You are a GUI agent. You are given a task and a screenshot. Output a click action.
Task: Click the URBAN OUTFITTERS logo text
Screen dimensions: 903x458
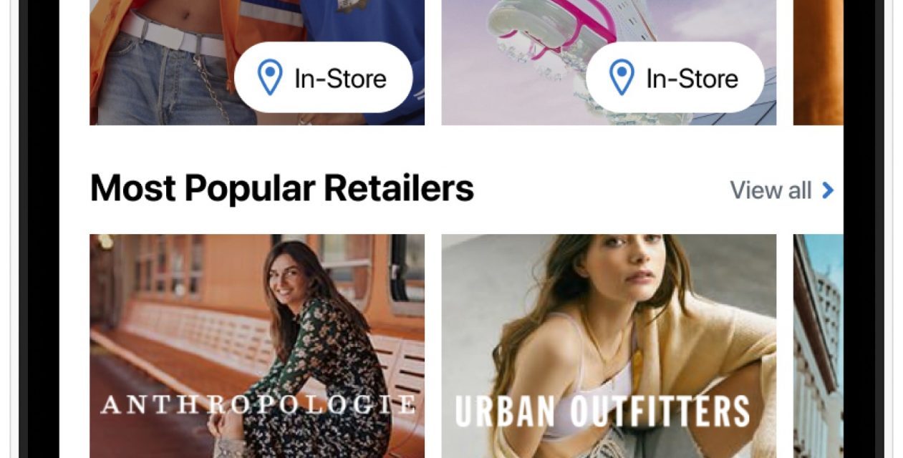tap(602, 411)
